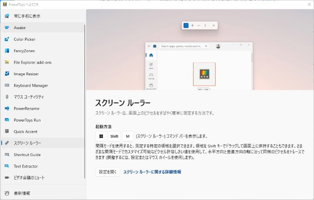
Task: Click the PowerRename icon
Action: (x=7, y=108)
